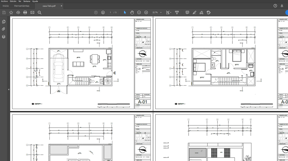This screenshot has height=161, width=288.
Task: Click the north compass symbol on first sheet
Action: tap(143, 54)
